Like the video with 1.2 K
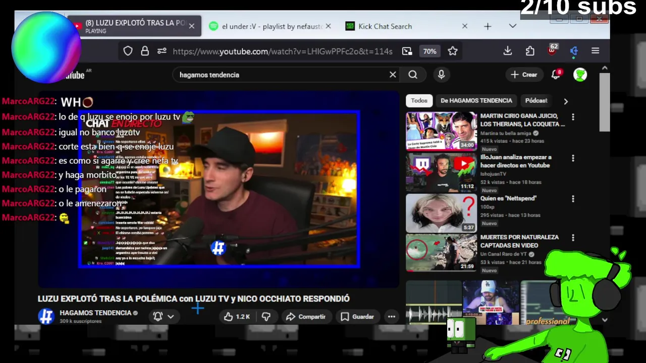Screen dimensions: 646x363 coord(237,317)
